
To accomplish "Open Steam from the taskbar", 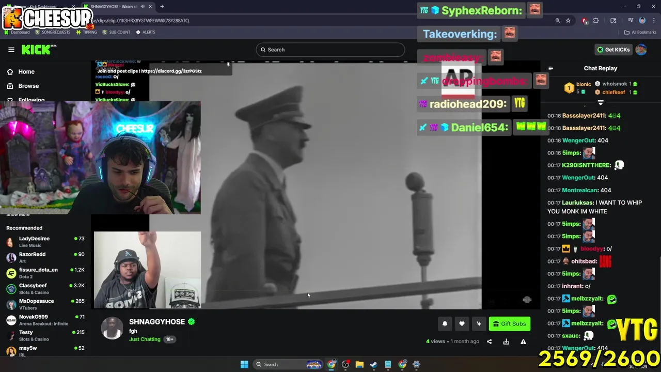I will [x=373, y=364].
